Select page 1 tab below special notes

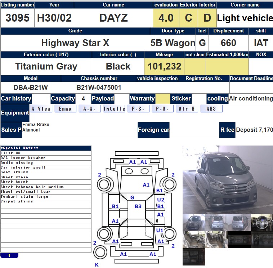tap(9, 255)
